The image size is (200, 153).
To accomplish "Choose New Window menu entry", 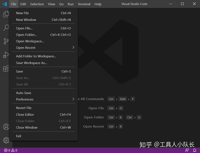I will [43, 20].
